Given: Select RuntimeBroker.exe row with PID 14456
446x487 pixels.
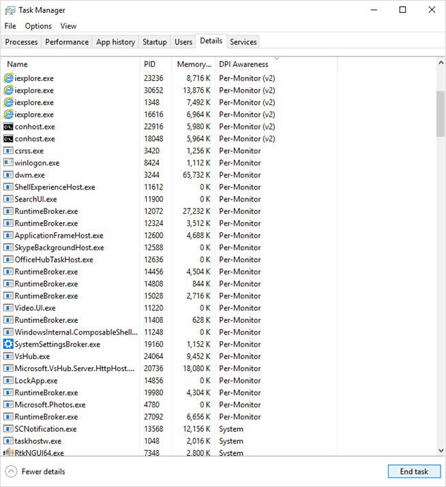Looking at the screenshot, I should [170, 272].
